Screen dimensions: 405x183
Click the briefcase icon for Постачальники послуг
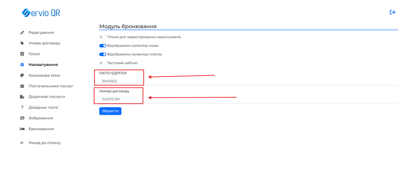pos(22,86)
